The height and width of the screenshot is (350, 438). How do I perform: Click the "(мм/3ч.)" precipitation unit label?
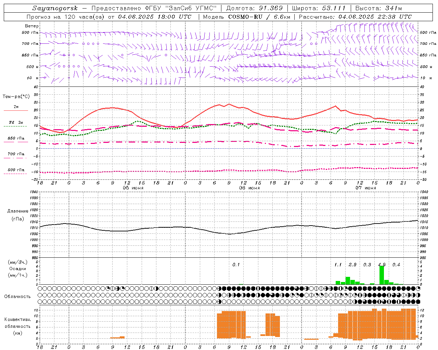tap(18, 262)
